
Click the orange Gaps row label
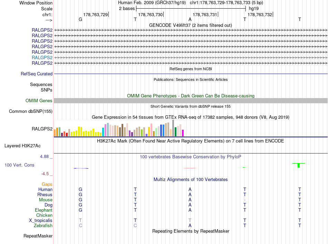47,184
